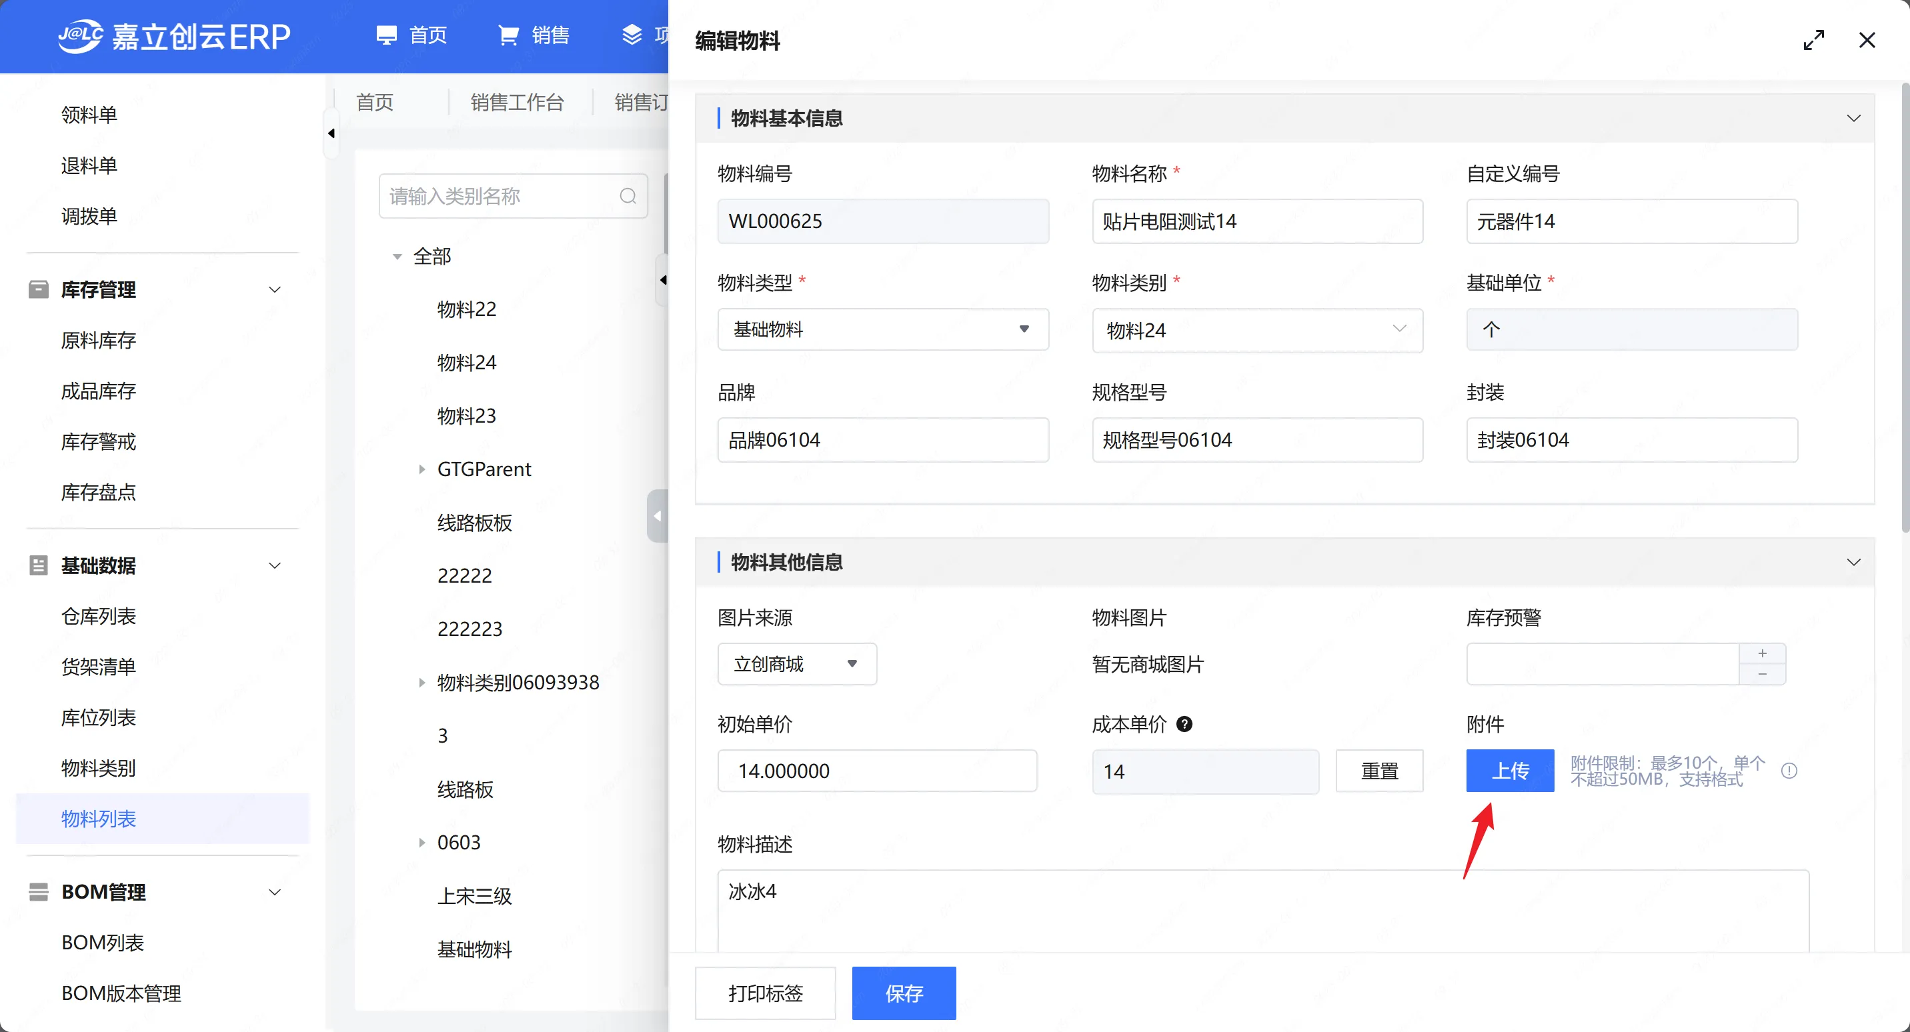Click the expand-to-fullscreen icon in dialog header

pos(1813,40)
